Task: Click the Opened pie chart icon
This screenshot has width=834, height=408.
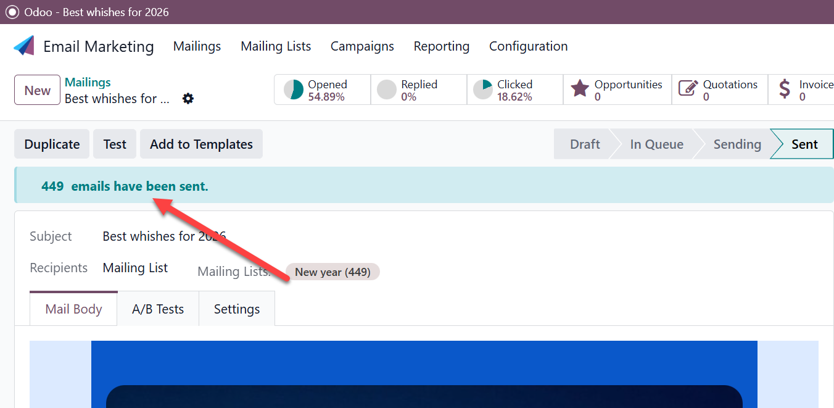Action: click(x=294, y=90)
